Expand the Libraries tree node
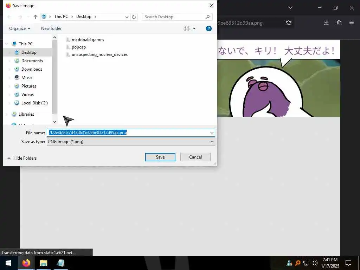360x270 pixels. pyautogui.click(x=6, y=114)
